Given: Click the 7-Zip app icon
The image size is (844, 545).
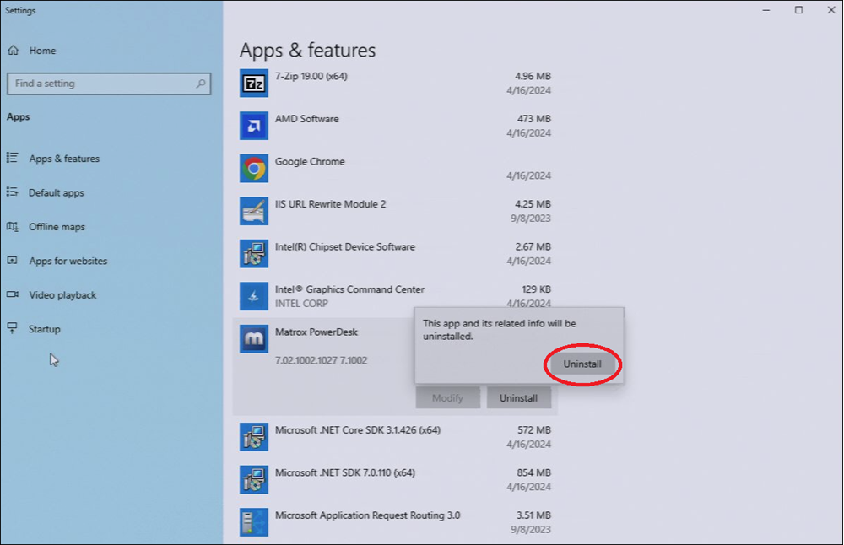Looking at the screenshot, I should pos(253,83).
